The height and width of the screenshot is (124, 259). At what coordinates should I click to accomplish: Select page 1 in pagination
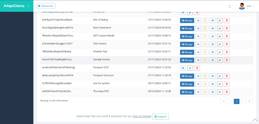coord(236,101)
